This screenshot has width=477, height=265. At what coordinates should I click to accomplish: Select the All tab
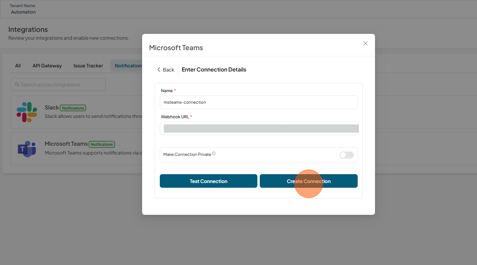[x=18, y=66]
